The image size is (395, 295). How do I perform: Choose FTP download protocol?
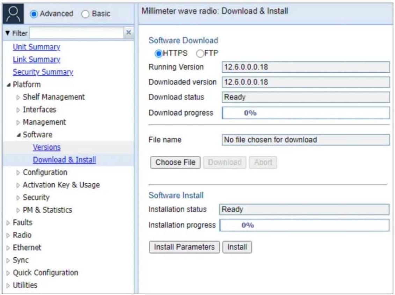click(200, 53)
